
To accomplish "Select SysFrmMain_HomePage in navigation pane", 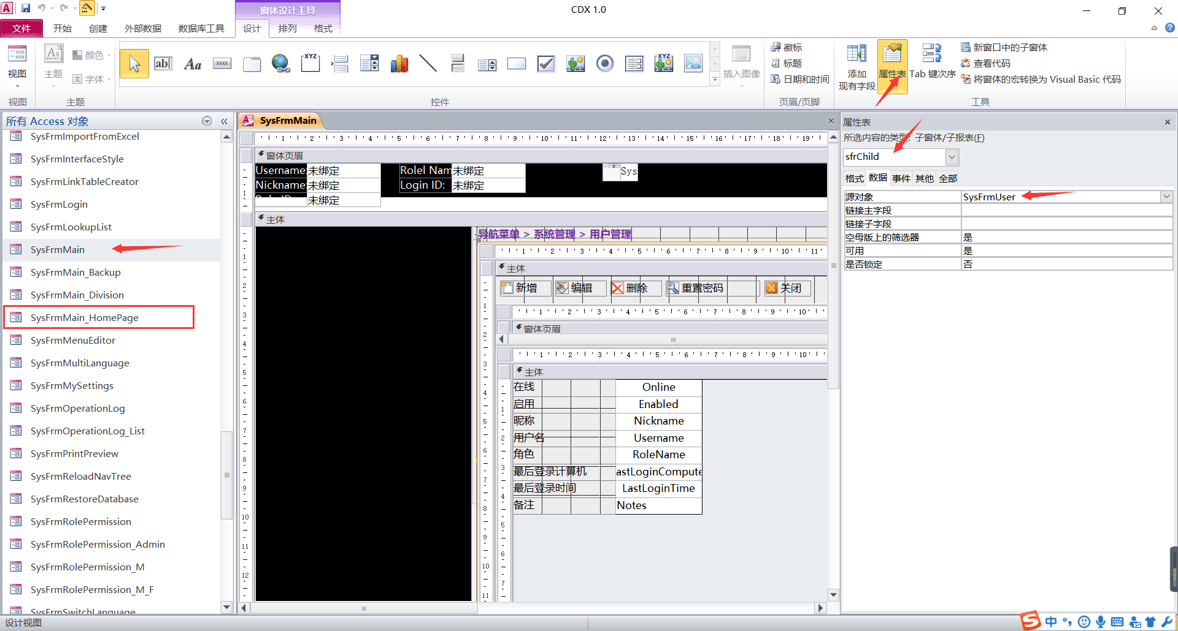I will 85,317.
